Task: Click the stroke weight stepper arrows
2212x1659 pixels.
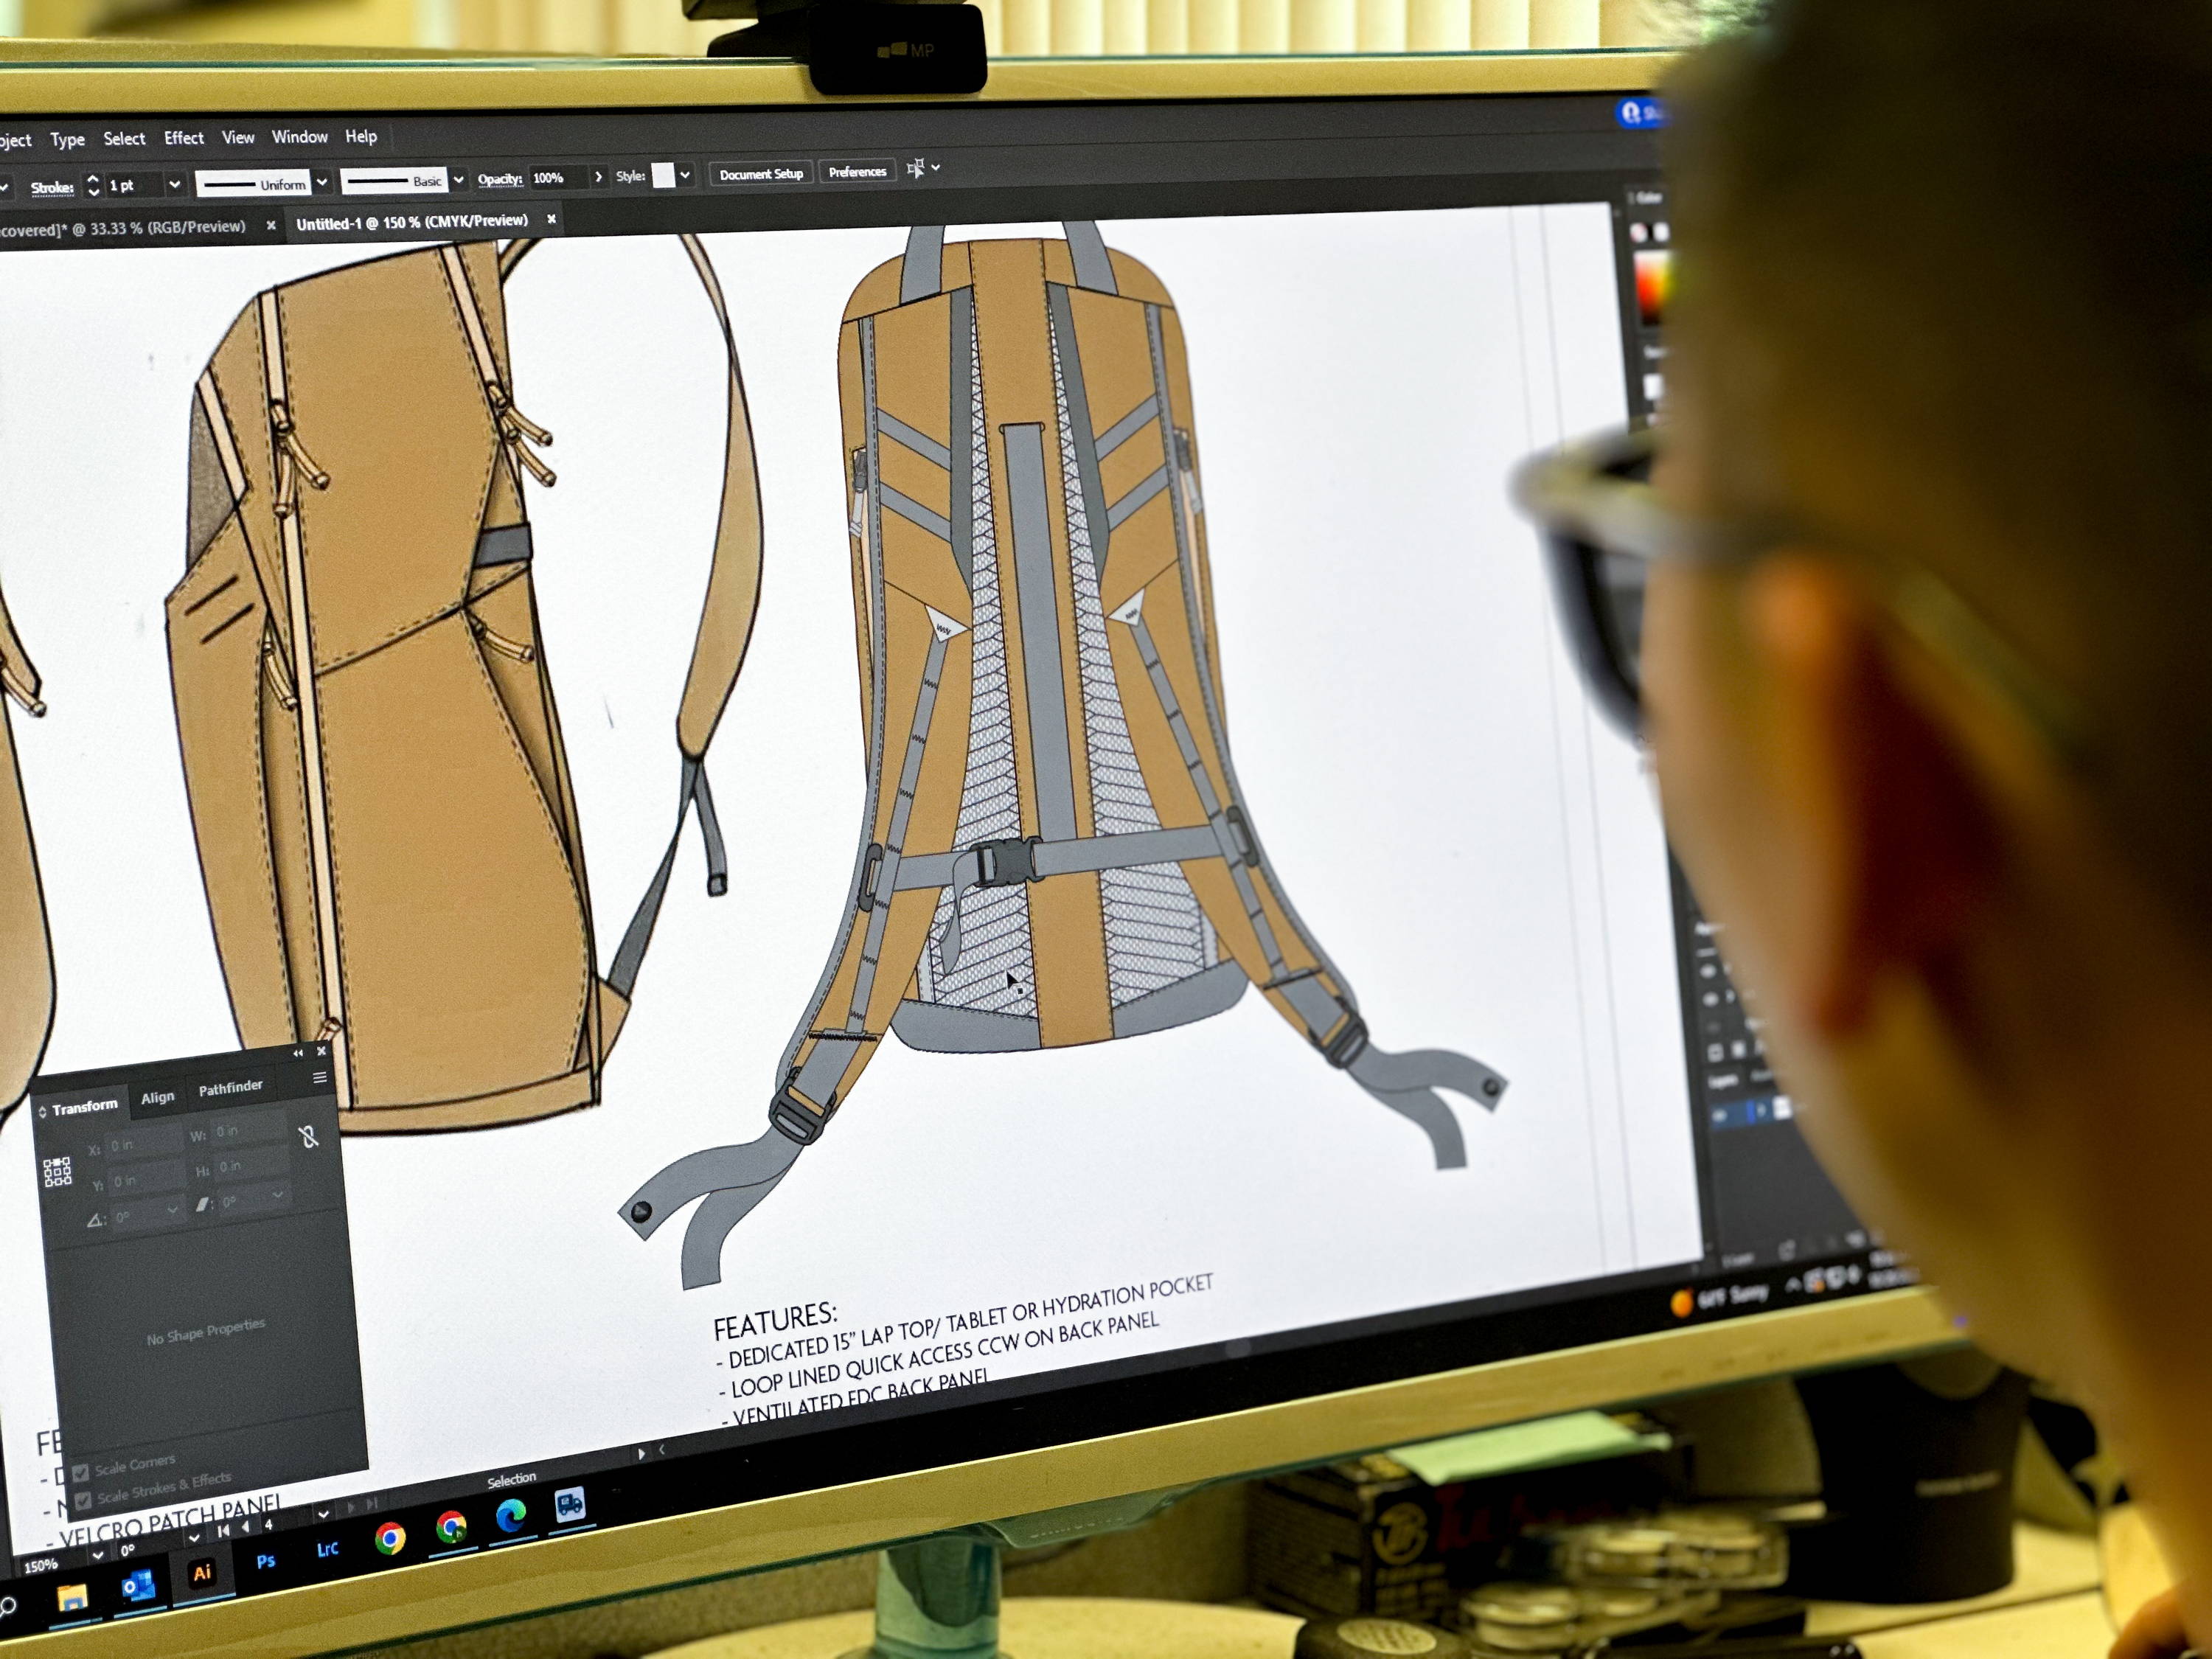Action: (x=93, y=185)
